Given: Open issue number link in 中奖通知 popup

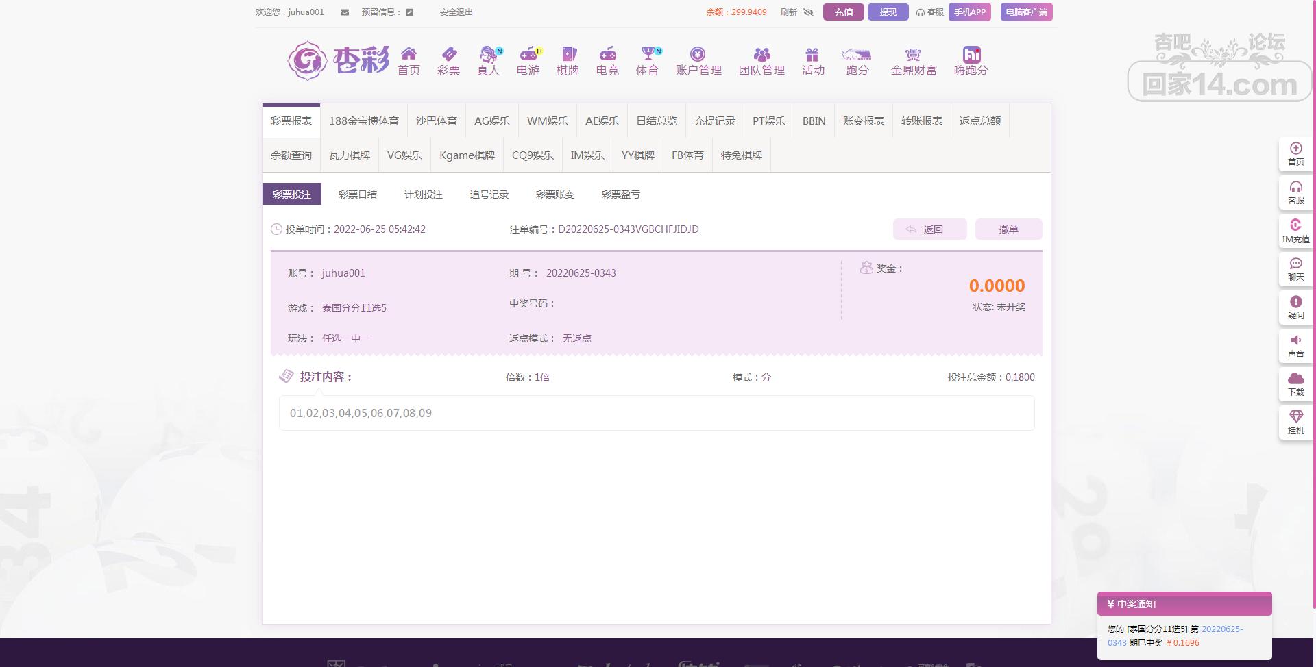Looking at the screenshot, I should [1221, 629].
